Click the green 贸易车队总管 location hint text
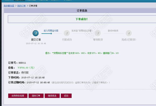The width and height of the screenshot is (156, 106). 82,53
